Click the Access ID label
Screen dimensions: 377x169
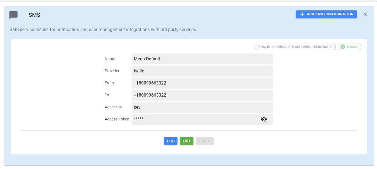coord(113,107)
